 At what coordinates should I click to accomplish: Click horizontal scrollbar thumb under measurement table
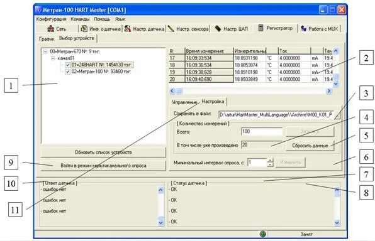[179, 90]
